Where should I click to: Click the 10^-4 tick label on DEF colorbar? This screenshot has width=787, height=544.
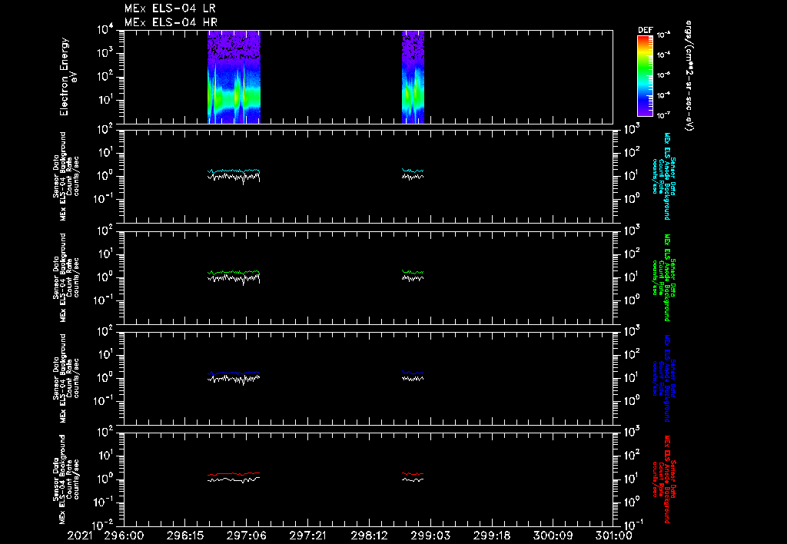coord(664,55)
